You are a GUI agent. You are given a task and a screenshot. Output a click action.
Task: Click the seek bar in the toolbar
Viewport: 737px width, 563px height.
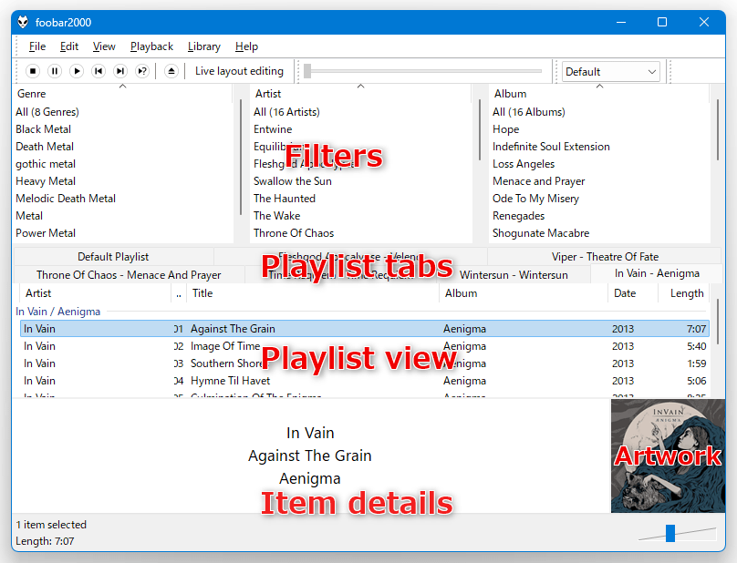423,71
